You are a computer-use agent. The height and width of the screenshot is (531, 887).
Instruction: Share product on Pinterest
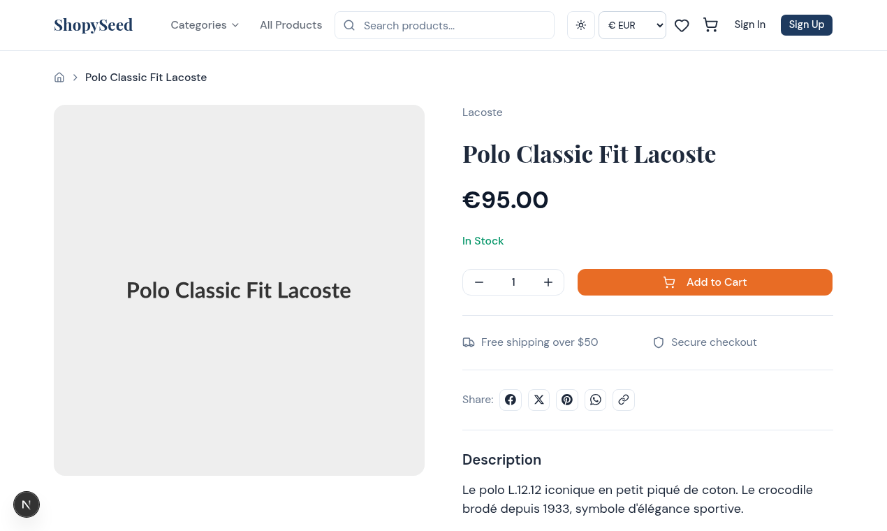(x=567, y=400)
